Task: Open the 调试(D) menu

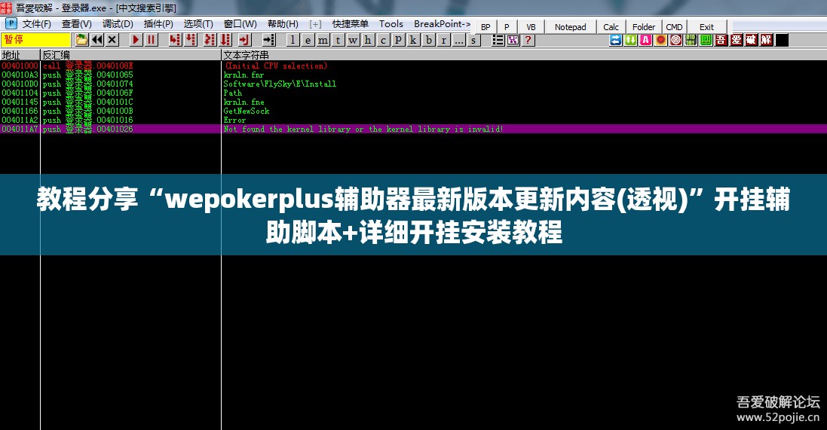Action: [118, 23]
